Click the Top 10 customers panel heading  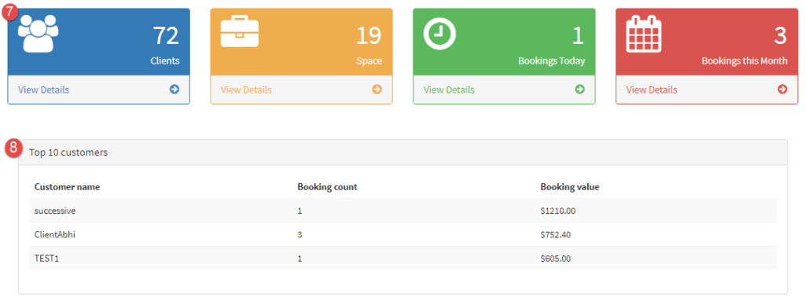(x=68, y=152)
